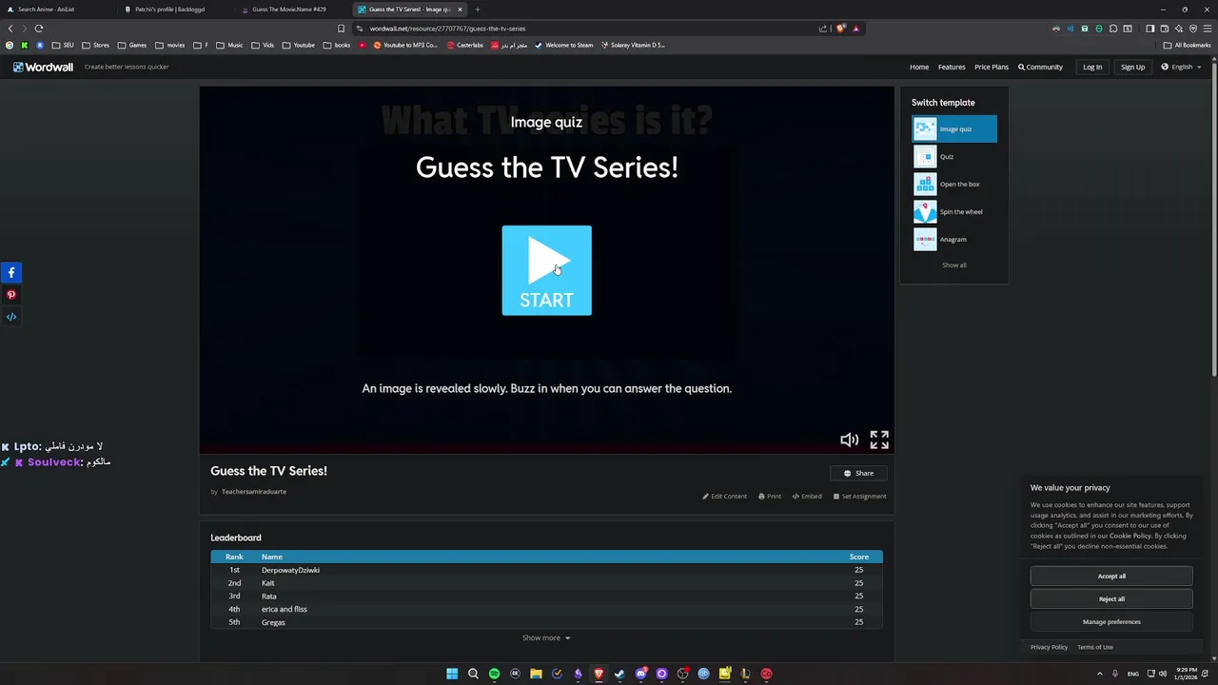This screenshot has width=1218, height=685.
Task: Reject all cookies
Action: 1111,598
